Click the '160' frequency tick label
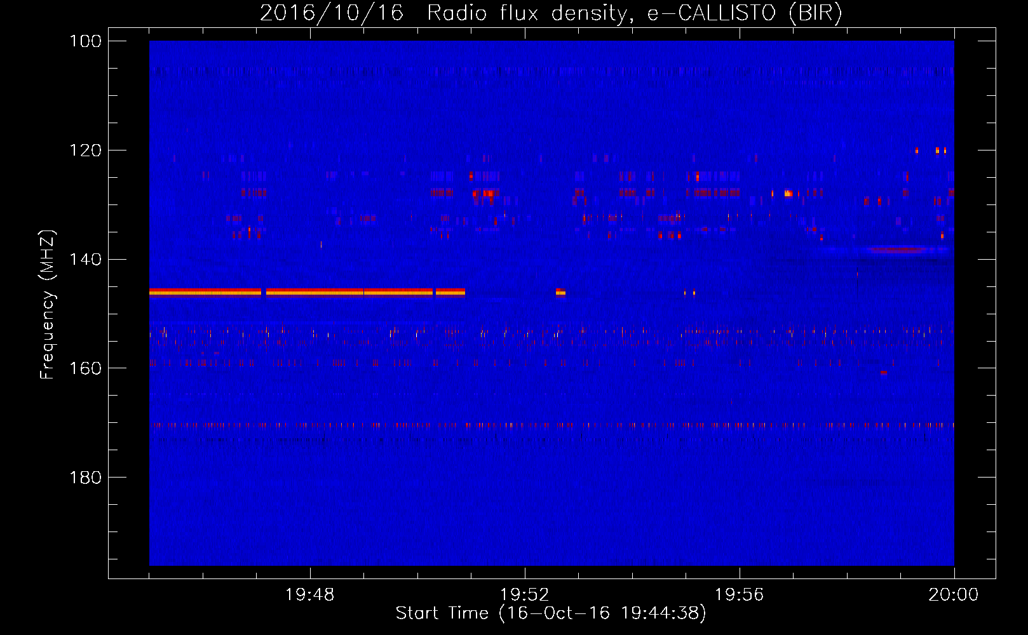 pyautogui.click(x=85, y=368)
